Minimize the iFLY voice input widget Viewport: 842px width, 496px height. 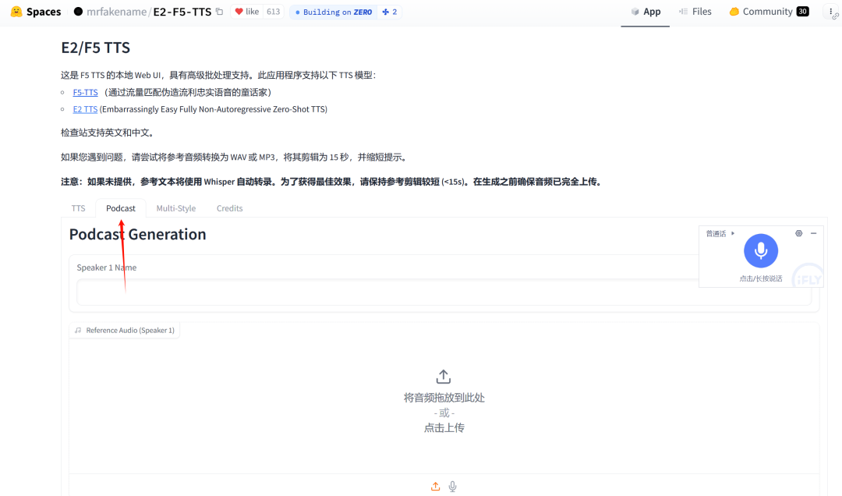pyautogui.click(x=813, y=233)
